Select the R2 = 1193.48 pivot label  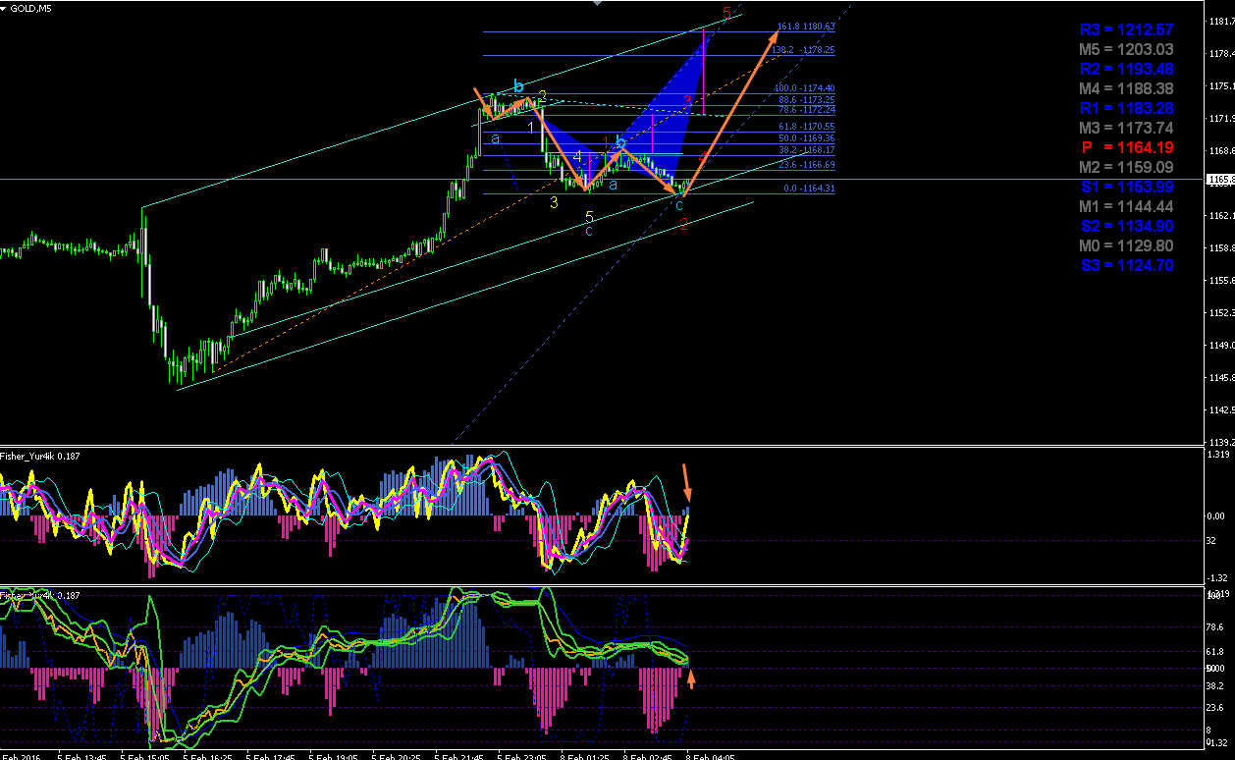tap(1126, 70)
